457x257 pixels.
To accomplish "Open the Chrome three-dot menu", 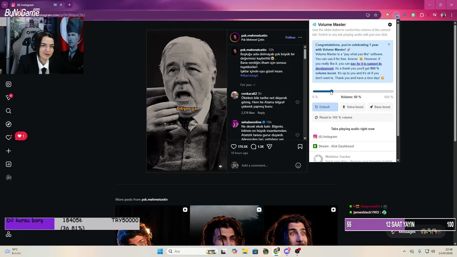I will [451, 15].
